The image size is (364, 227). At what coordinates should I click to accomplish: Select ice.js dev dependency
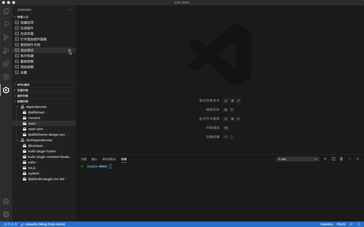click(x=44, y=168)
